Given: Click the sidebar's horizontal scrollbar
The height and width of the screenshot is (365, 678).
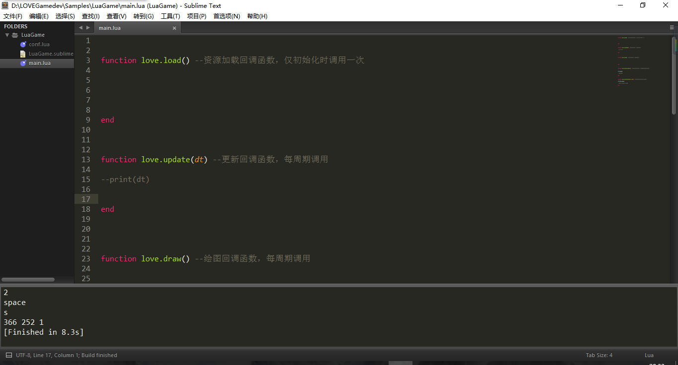Looking at the screenshot, I should pyautogui.click(x=28, y=280).
